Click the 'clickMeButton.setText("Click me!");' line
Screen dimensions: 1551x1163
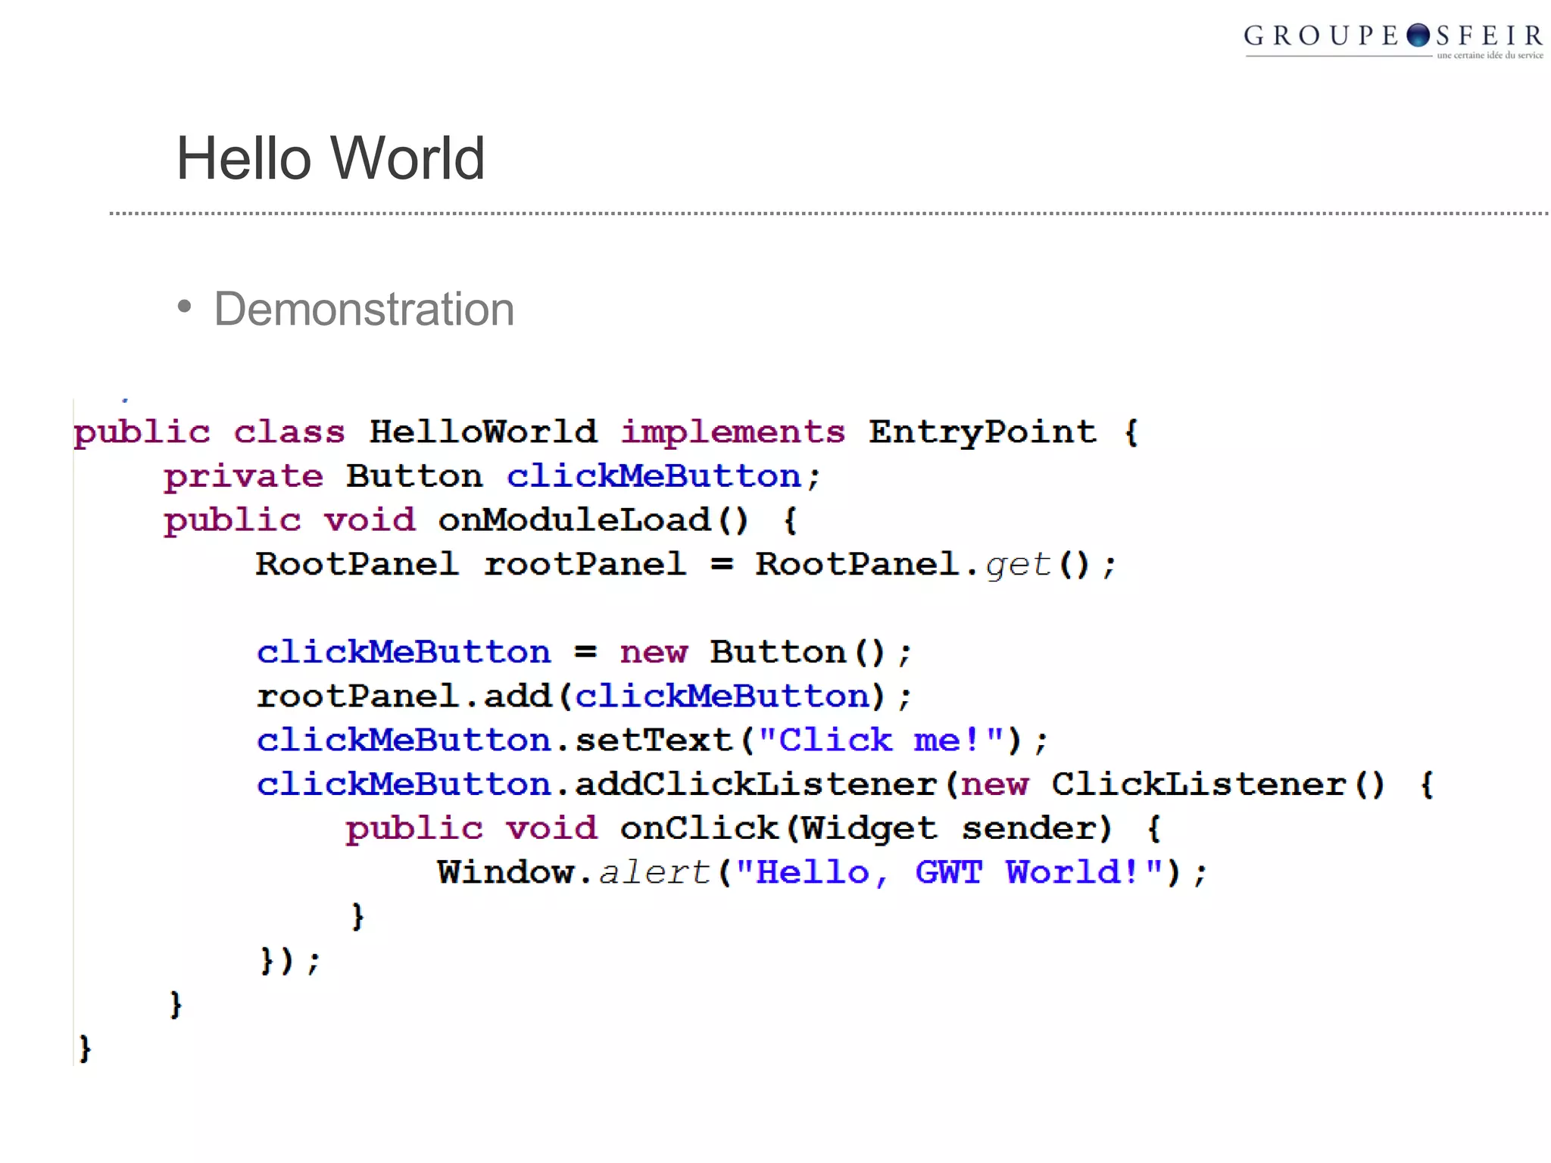click(652, 741)
